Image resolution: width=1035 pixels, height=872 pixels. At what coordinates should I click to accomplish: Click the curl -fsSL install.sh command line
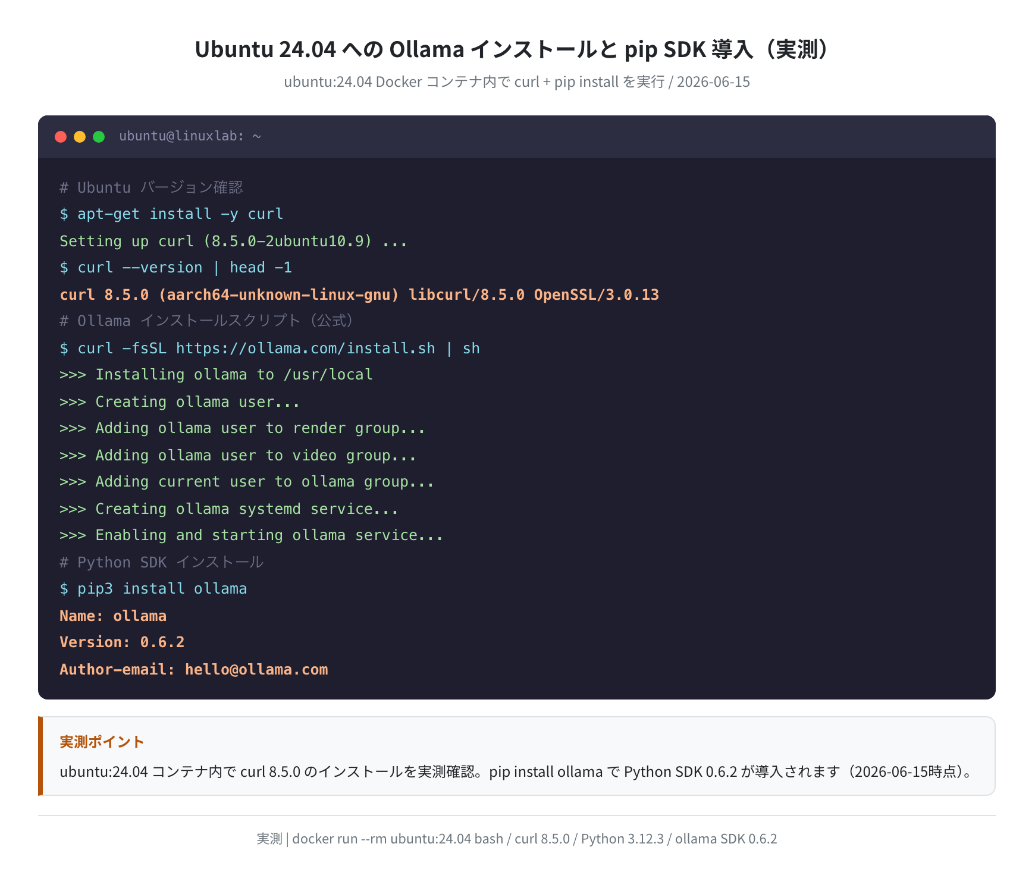click(x=269, y=348)
